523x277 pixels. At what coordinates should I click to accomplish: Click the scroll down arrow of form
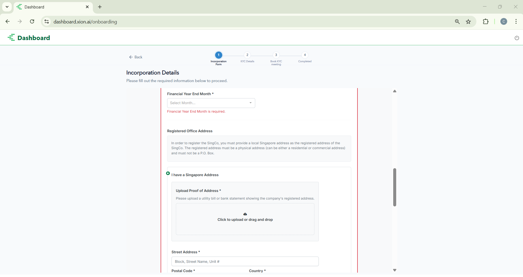395,270
